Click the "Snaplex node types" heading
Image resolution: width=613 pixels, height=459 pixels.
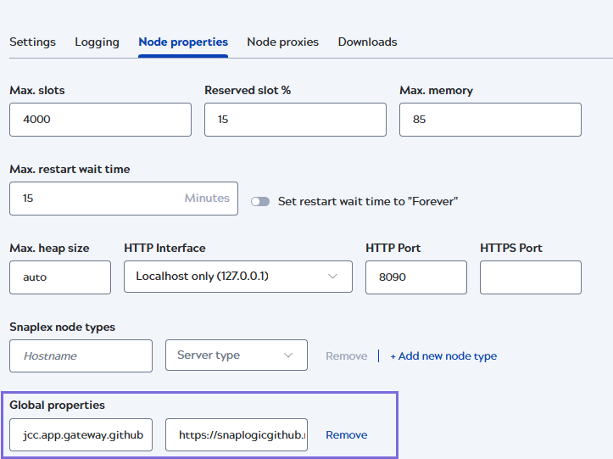coord(62,327)
